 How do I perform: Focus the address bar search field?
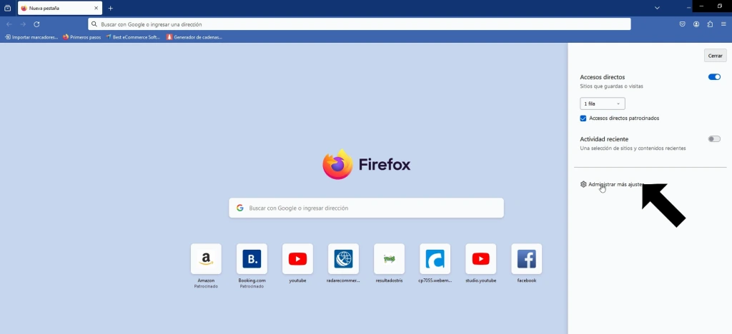(x=360, y=24)
